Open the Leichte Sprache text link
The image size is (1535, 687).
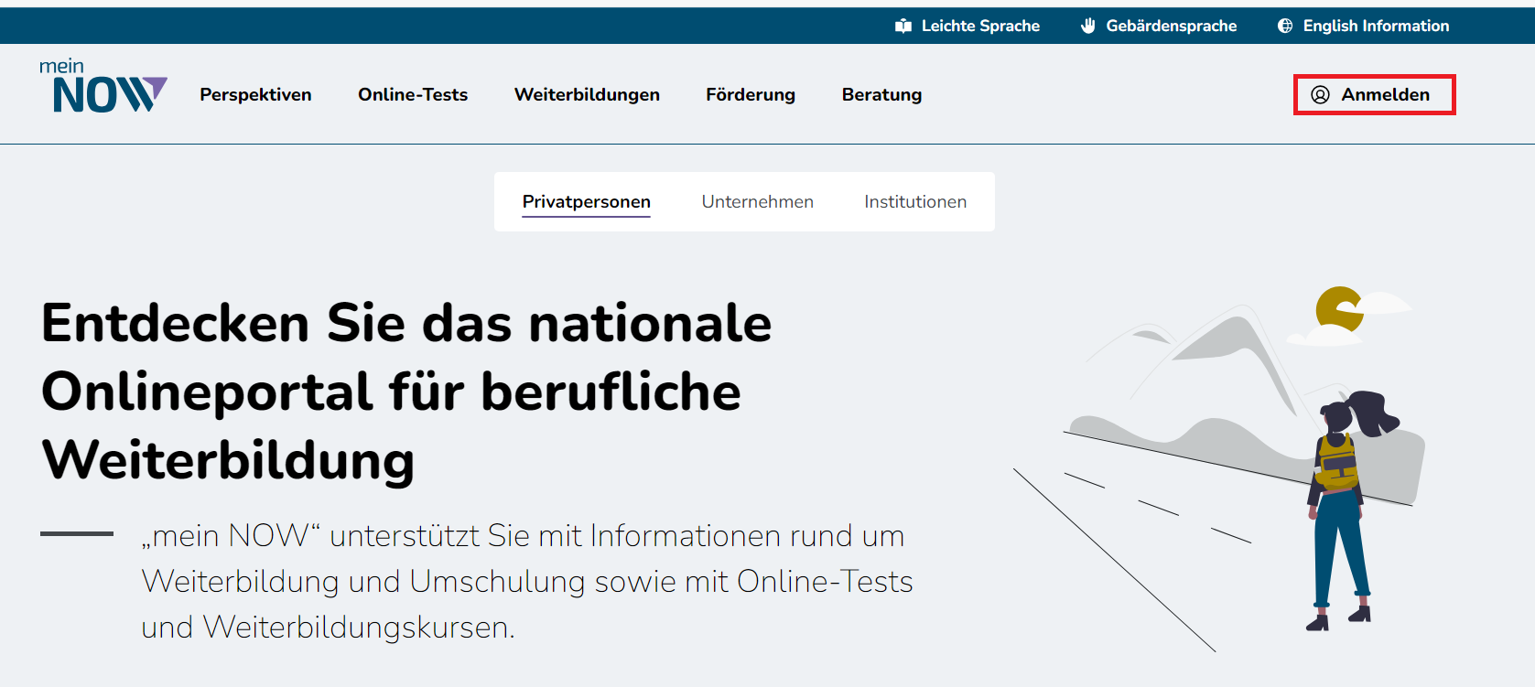pyautogui.click(x=980, y=26)
